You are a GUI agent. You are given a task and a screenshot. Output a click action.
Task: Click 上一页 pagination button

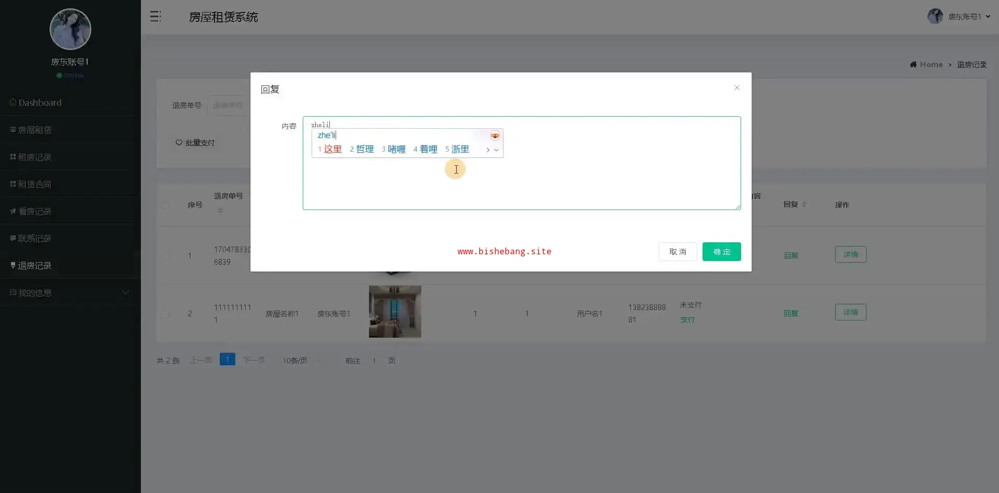click(200, 360)
